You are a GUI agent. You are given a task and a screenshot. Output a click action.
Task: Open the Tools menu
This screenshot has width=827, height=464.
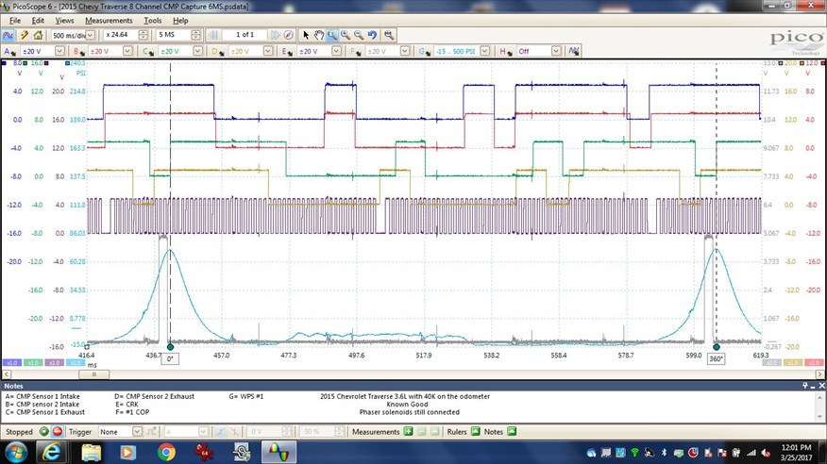pos(153,20)
